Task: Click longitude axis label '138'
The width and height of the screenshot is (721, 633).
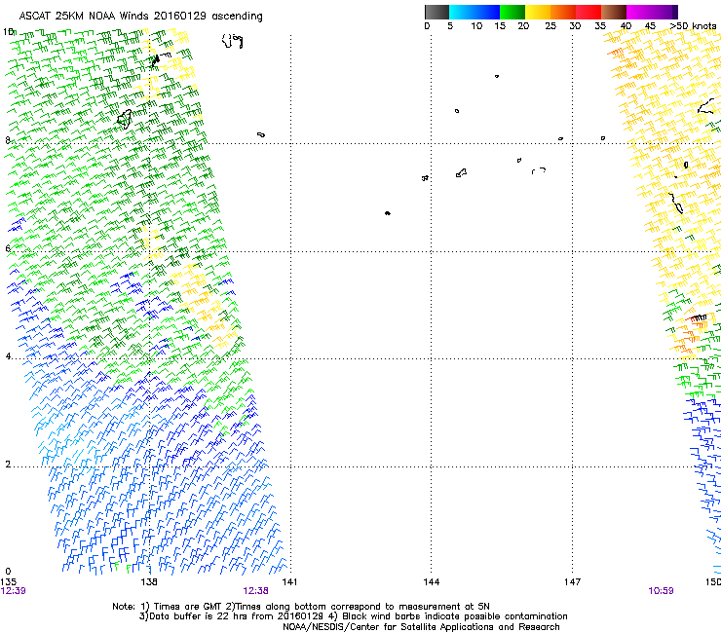Action: [x=149, y=582]
